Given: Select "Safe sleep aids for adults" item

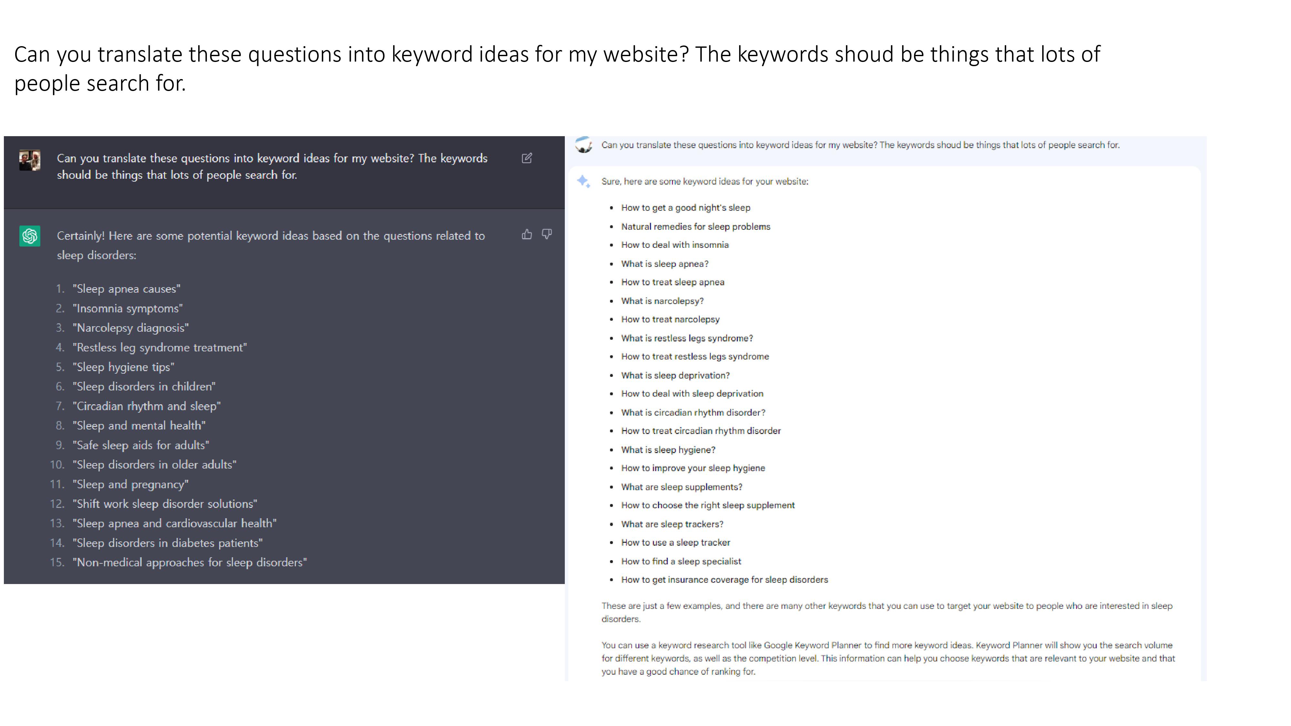Looking at the screenshot, I should point(141,445).
